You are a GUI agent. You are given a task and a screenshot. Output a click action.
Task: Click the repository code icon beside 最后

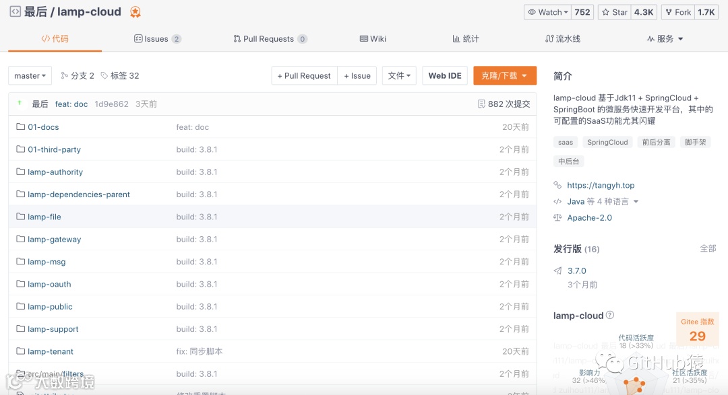(15, 11)
